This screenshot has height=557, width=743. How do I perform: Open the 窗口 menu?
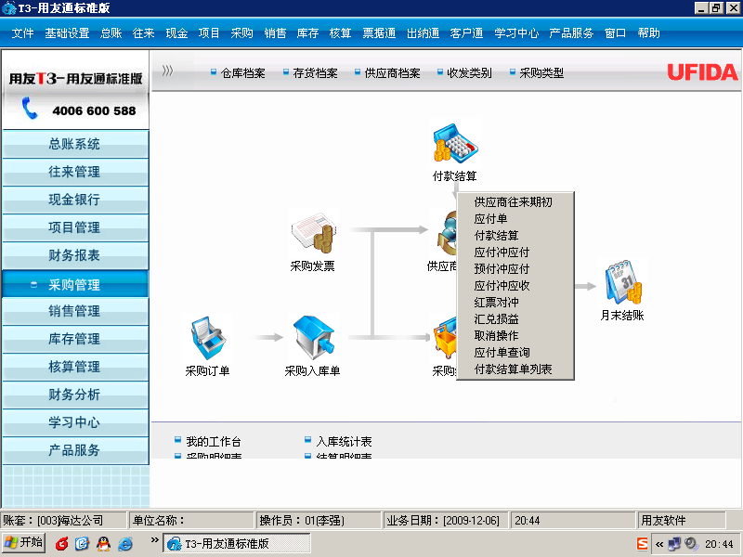tap(615, 33)
